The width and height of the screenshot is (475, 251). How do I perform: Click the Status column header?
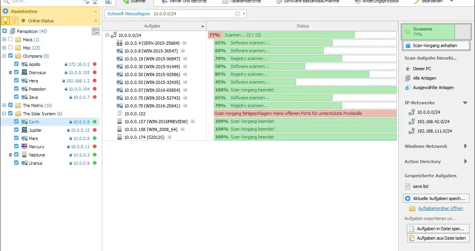point(302,26)
